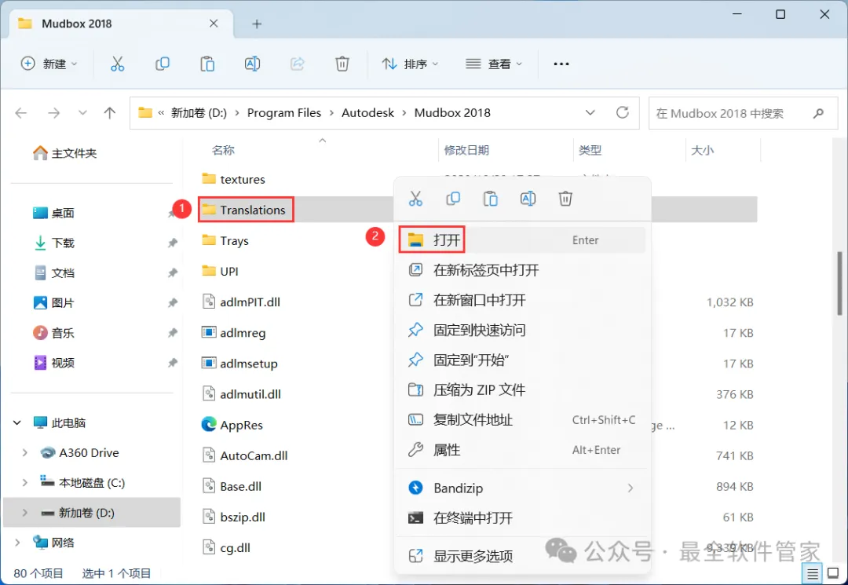Select the Trays folder
Image resolution: width=848 pixels, height=585 pixels.
pos(225,240)
